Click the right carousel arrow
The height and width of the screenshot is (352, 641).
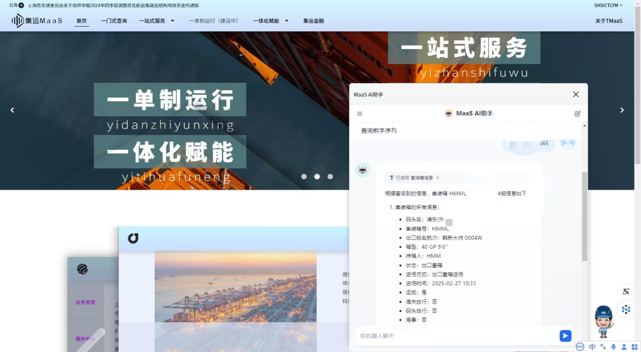click(x=622, y=110)
